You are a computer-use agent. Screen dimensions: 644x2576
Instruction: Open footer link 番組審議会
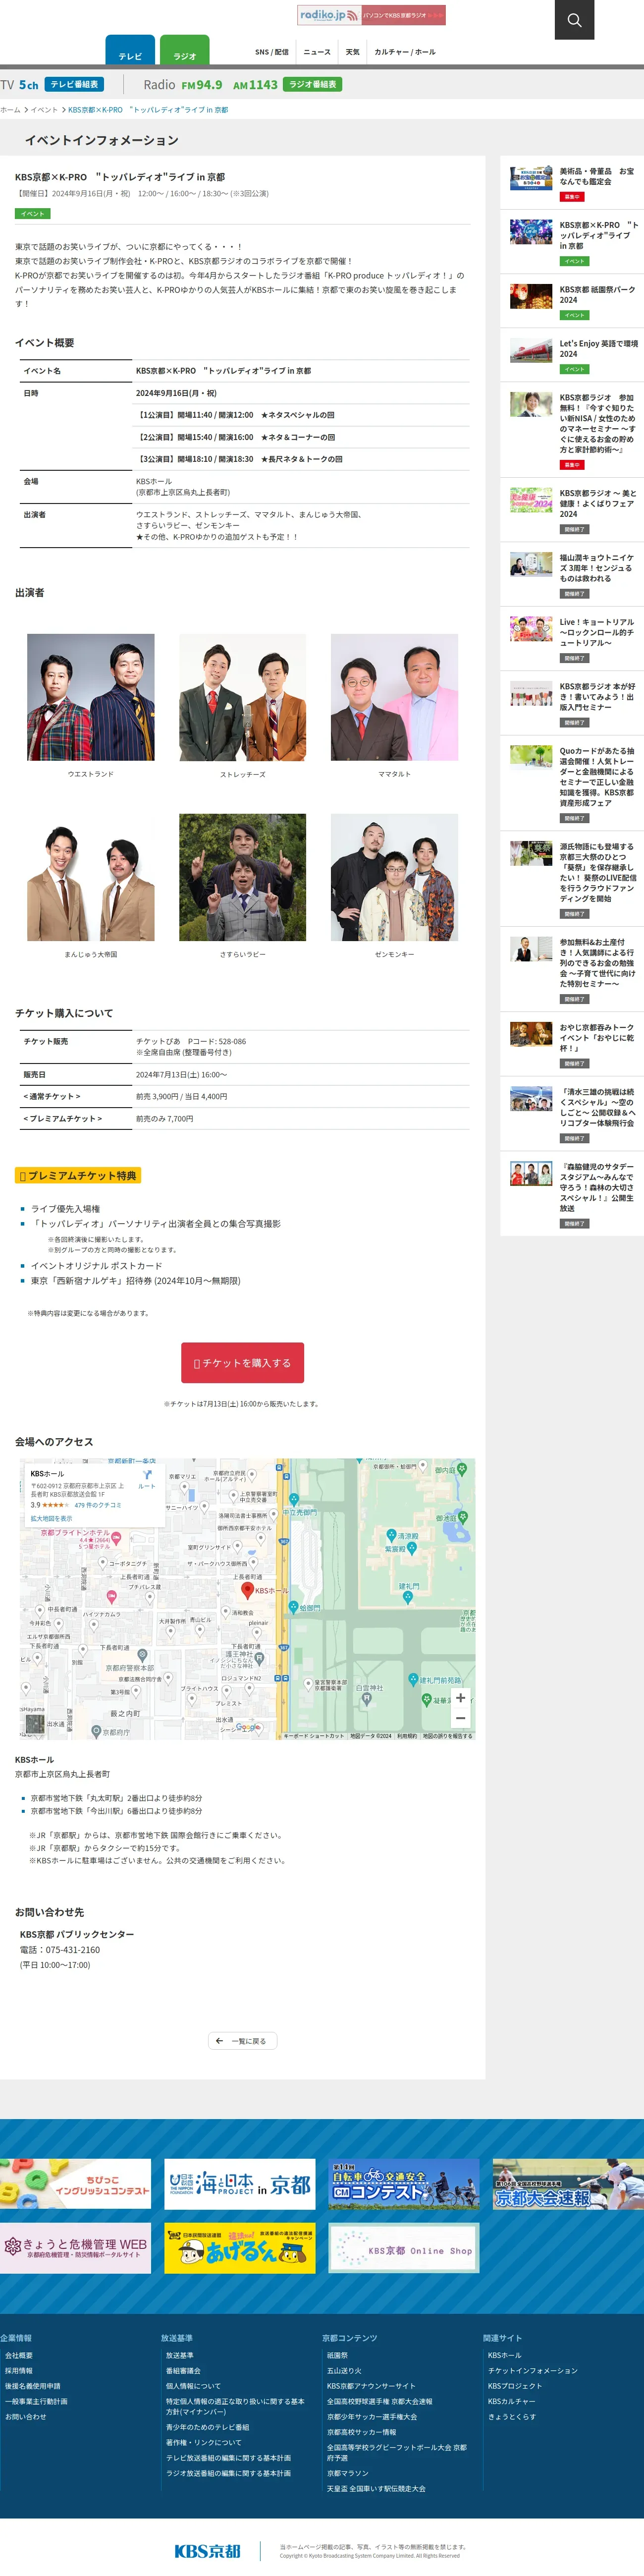[x=183, y=2370]
